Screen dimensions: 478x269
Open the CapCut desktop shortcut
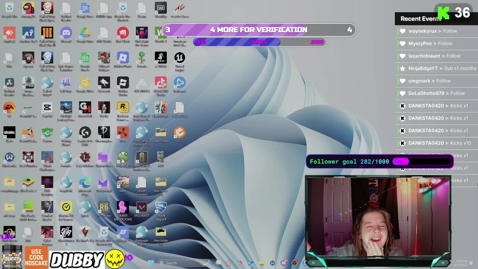point(47,110)
